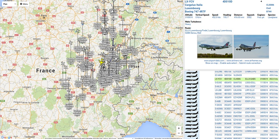Viewport: 279px width, 139px height.
Task: Click Submit route correction link
Action: 250,63
